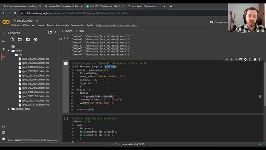Star the excel.ipynb notebook
The height and width of the screenshot is (150, 266).
tap(37, 20)
